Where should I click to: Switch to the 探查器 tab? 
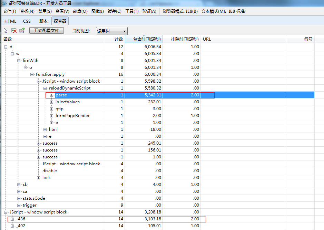[60, 21]
